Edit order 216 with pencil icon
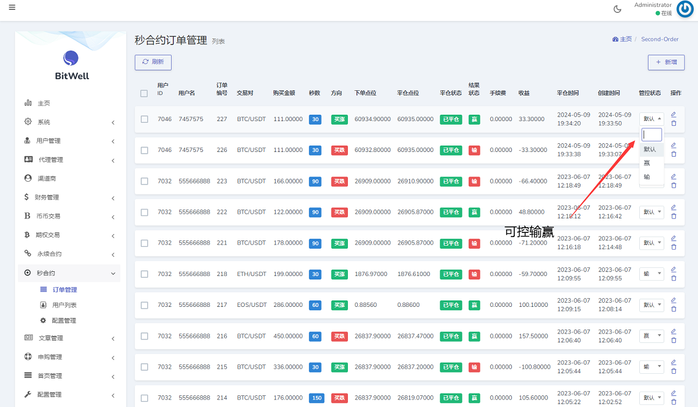This screenshot has width=698, height=407. pos(674,331)
